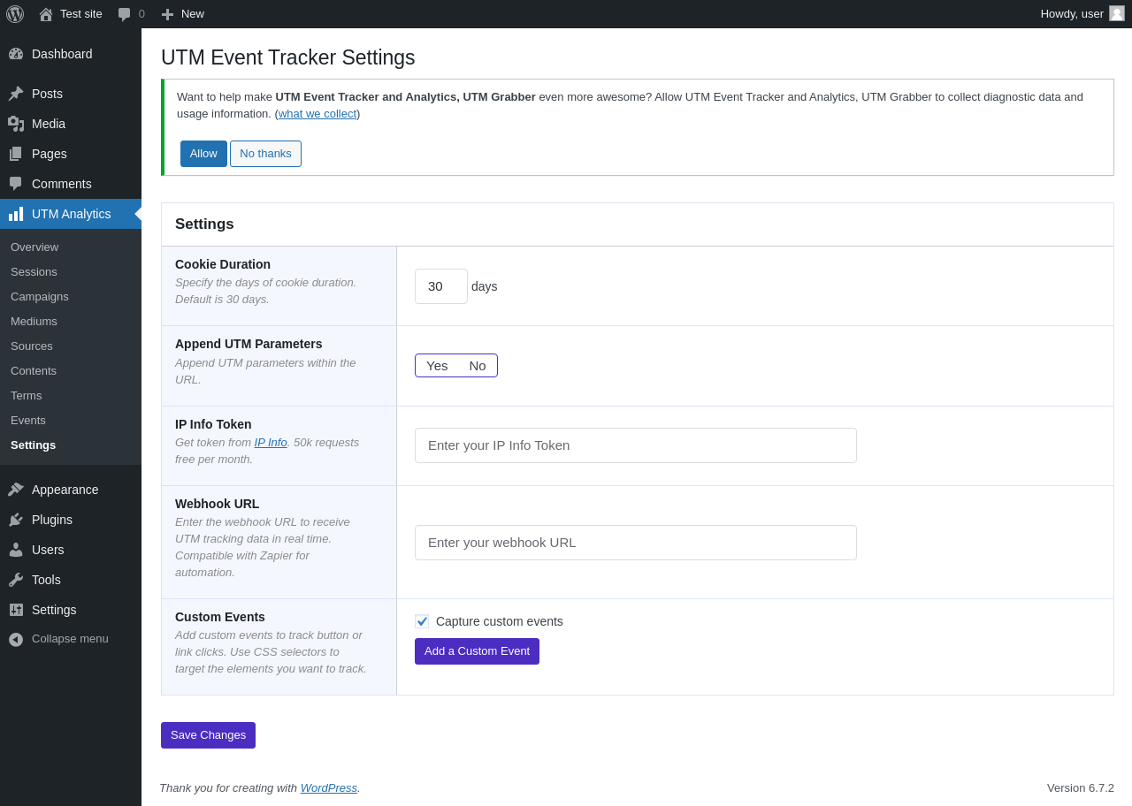Viewport: 1132px width, 806px height.
Task: Click the No thanks button
Action: point(265,154)
